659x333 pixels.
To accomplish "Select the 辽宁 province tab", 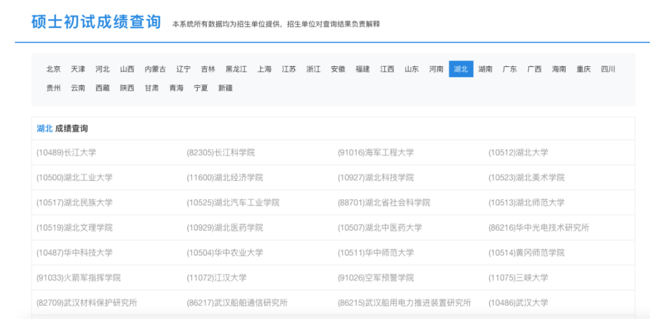I will 183,69.
